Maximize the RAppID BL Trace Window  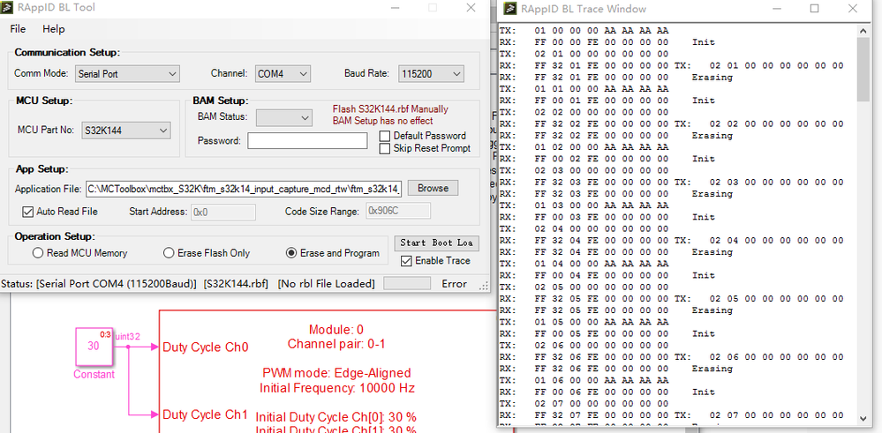click(x=815, y=9)
